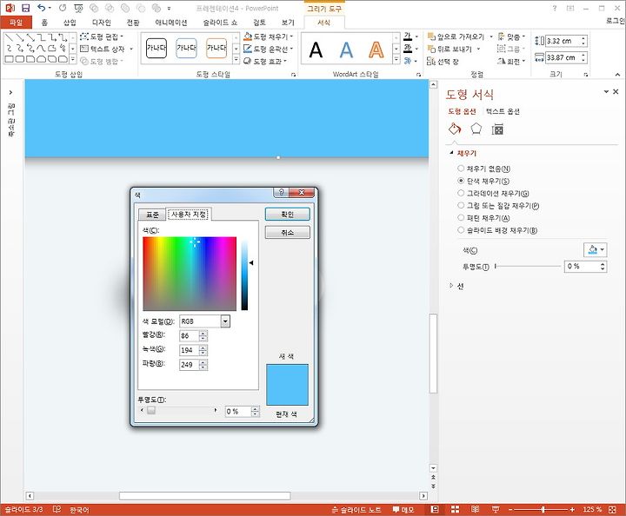Open the 도형 편집 (Edit Shape) icon
626x516 pixels.
point(84,36)
